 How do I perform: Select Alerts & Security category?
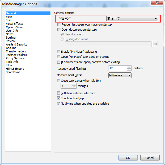coord(16,44)
